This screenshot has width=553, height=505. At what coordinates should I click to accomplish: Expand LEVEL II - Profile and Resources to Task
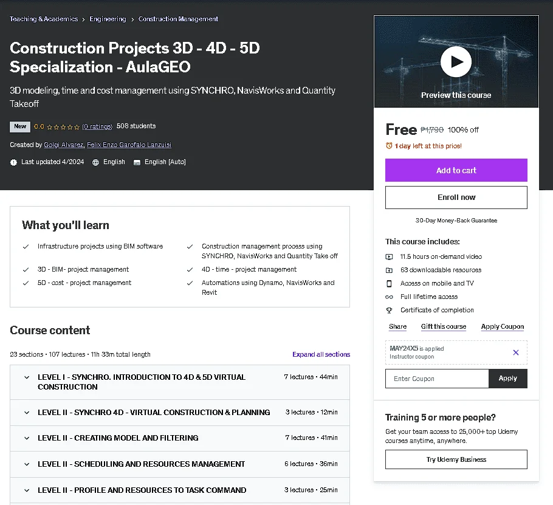pos(180,490)
